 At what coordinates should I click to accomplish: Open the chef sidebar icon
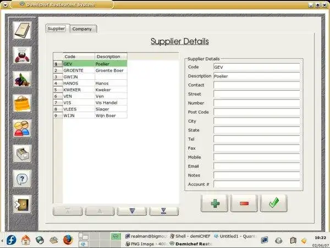coord(22,56)
